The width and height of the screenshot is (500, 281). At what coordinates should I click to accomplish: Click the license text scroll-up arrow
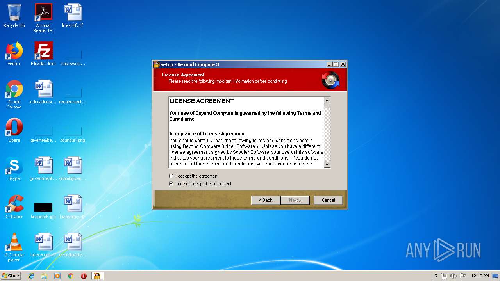coord(327,100)
